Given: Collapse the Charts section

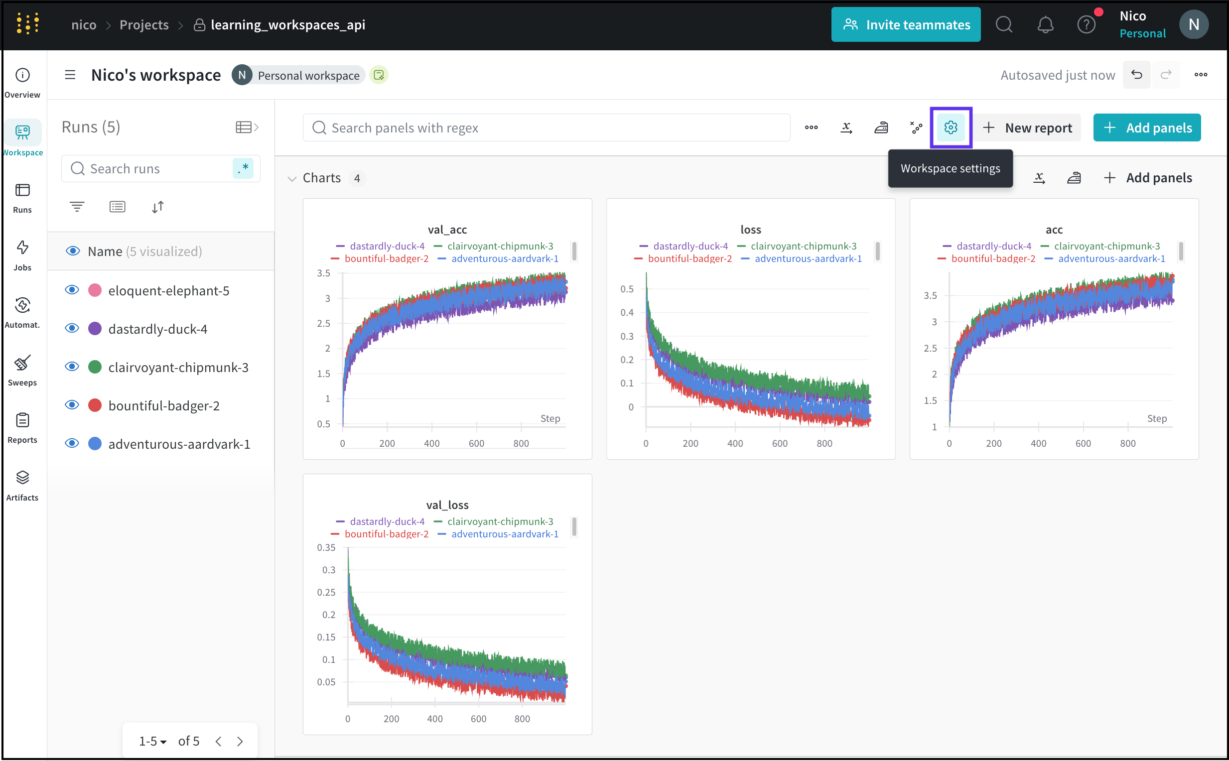Looking at the screenshot, I should coord(292,178).
